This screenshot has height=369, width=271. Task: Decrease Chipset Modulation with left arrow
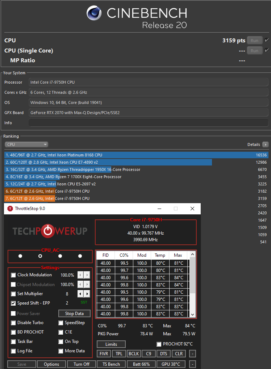click(x=80, y=285)
